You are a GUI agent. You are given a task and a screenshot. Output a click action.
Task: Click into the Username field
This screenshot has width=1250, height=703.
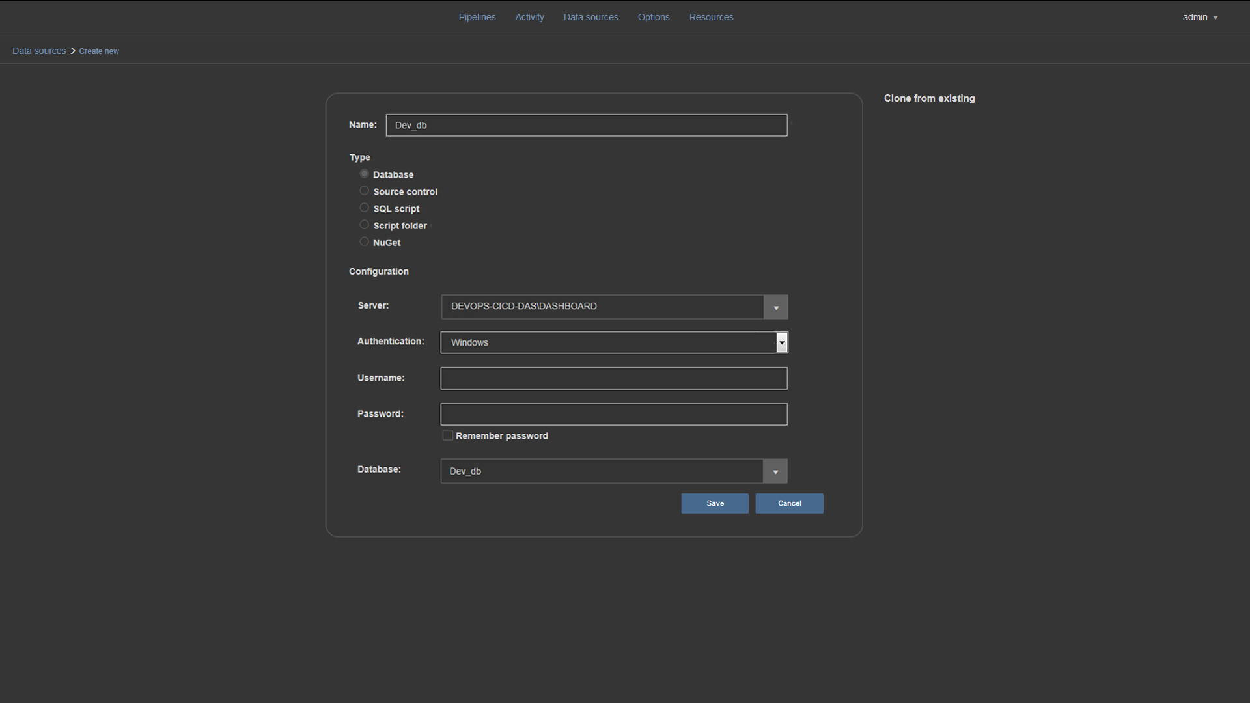click(614, 378)
